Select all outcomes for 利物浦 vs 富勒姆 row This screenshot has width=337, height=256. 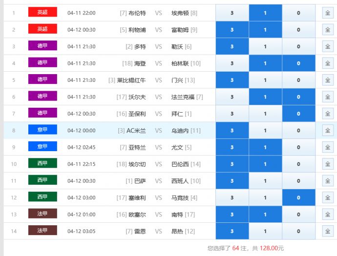(x=327, y=30)
